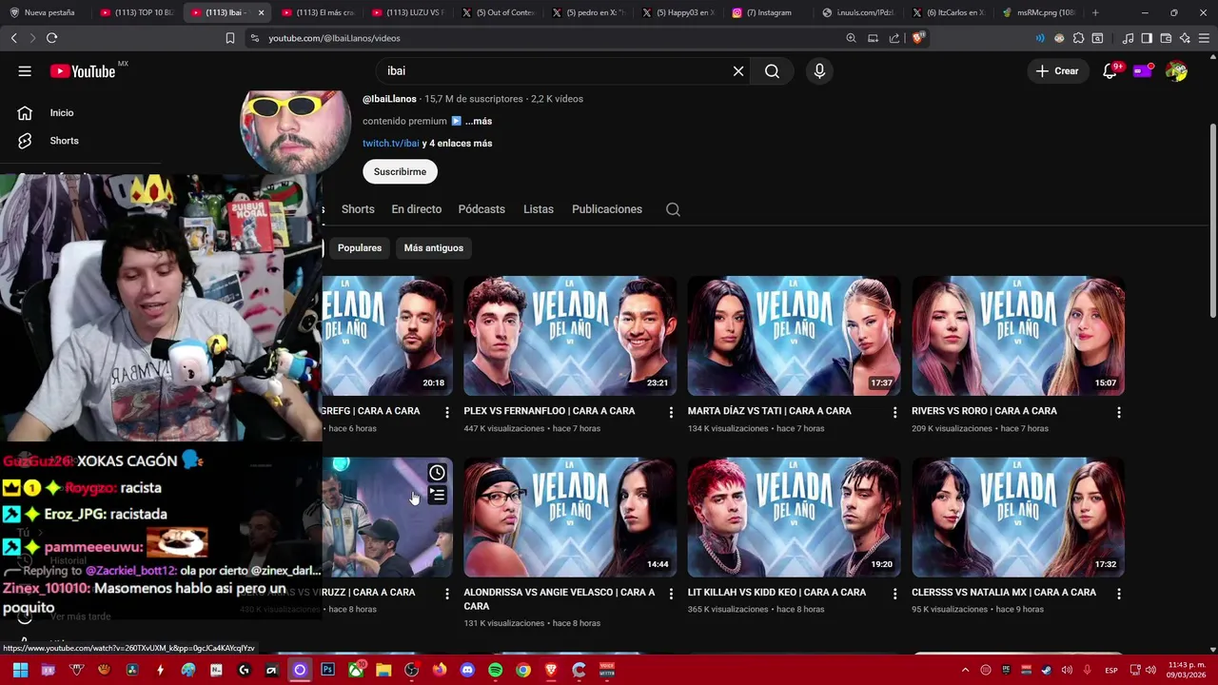Open ALONDRISSA VS ANGIE VELASCO thumbnail

point(570,518)
